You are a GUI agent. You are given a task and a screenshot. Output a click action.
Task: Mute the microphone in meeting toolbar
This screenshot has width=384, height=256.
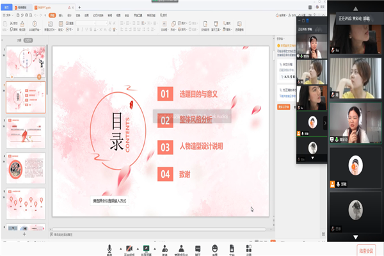109,248
